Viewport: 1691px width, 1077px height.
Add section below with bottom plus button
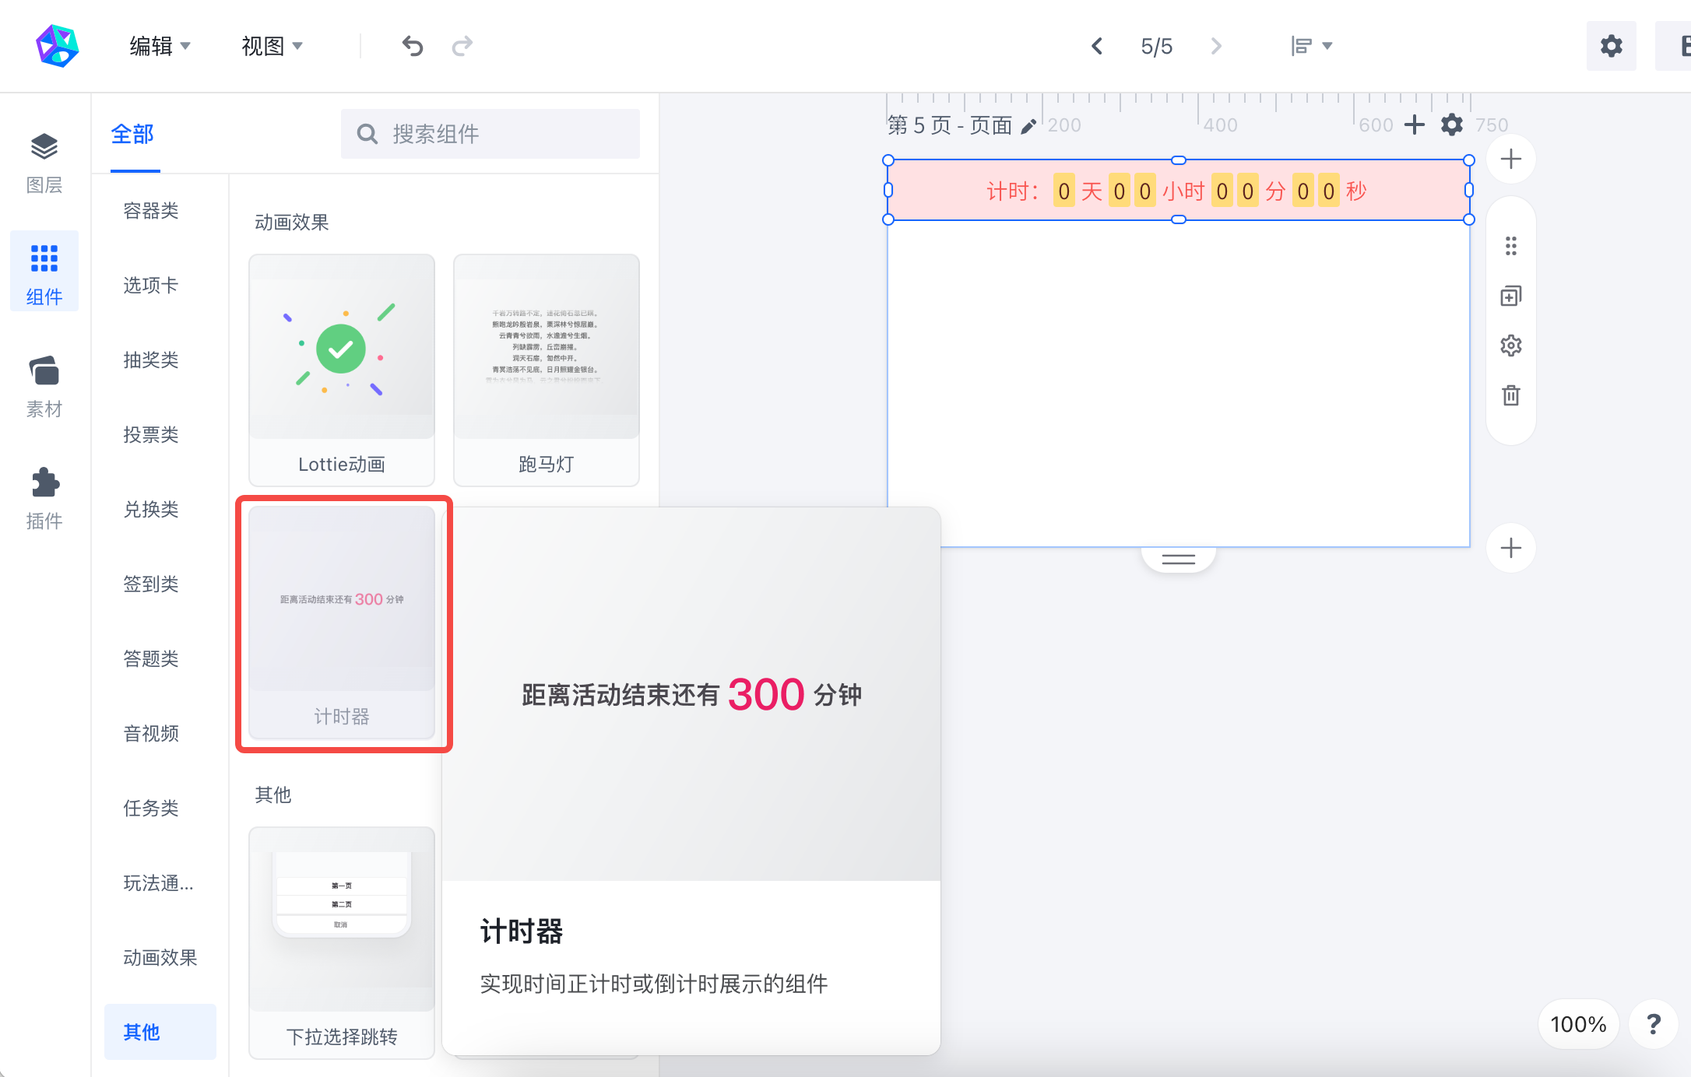1511,548
